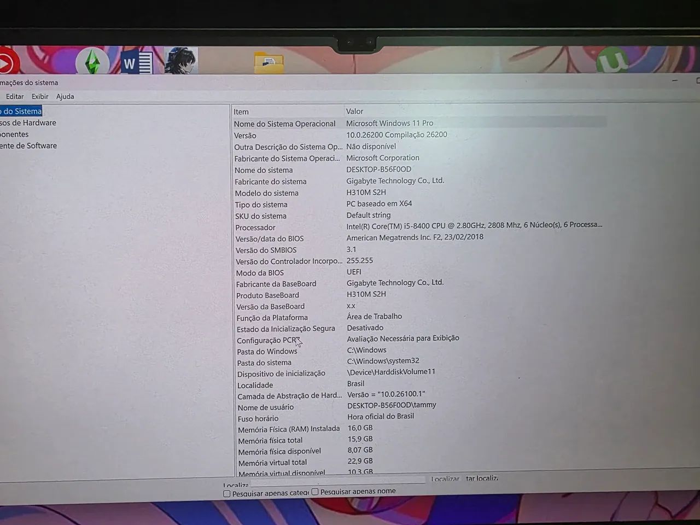This screenshot has height=525, width=700.
Task: Open the Sims desktop shortcut
Action: (x=92, y=61)
